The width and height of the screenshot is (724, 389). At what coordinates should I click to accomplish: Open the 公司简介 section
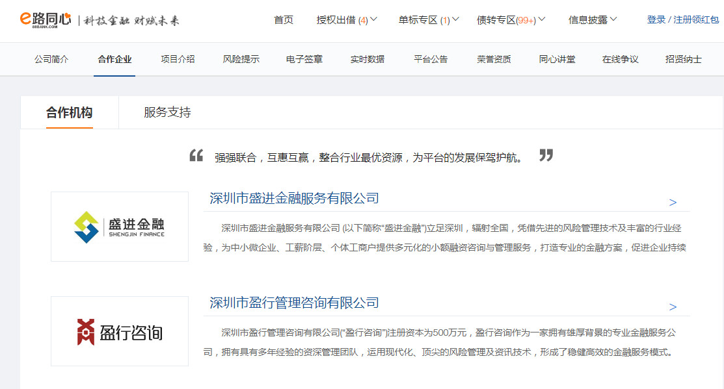(x=51, y=59)
